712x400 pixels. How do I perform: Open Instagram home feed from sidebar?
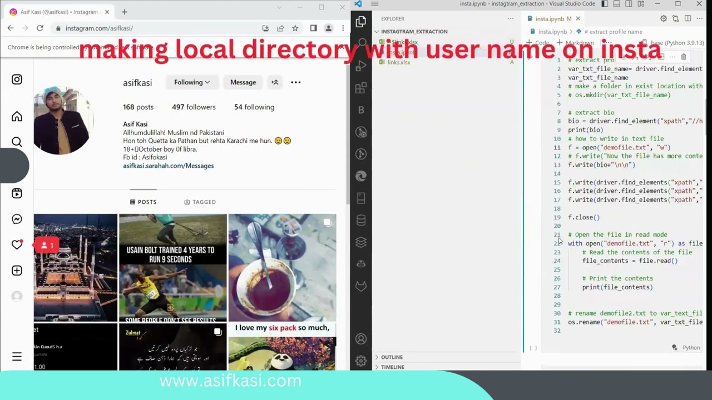[17, 116]
